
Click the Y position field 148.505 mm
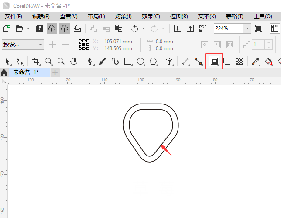[122, 48]
